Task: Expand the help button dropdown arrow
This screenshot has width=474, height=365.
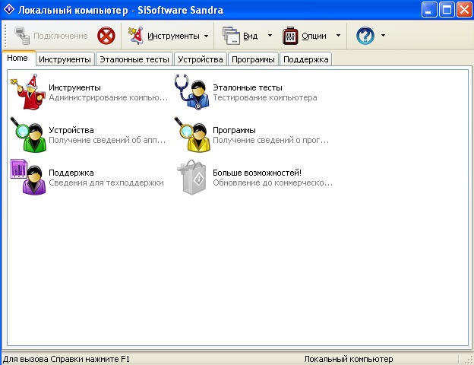Action: 383,36
